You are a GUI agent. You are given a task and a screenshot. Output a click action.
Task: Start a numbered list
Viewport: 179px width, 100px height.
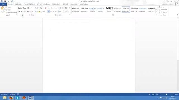pyautogui.click(x=52, y=8)
